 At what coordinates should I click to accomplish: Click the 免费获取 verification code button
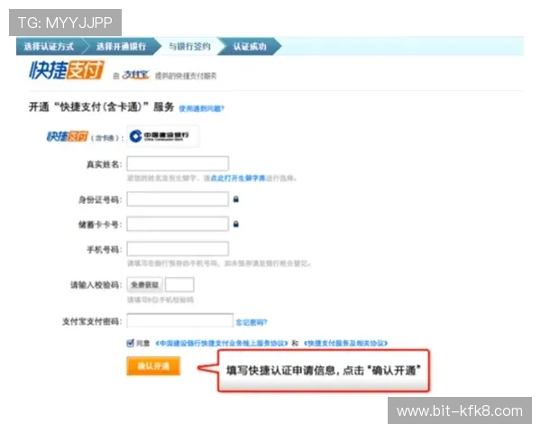pos(145,285)
